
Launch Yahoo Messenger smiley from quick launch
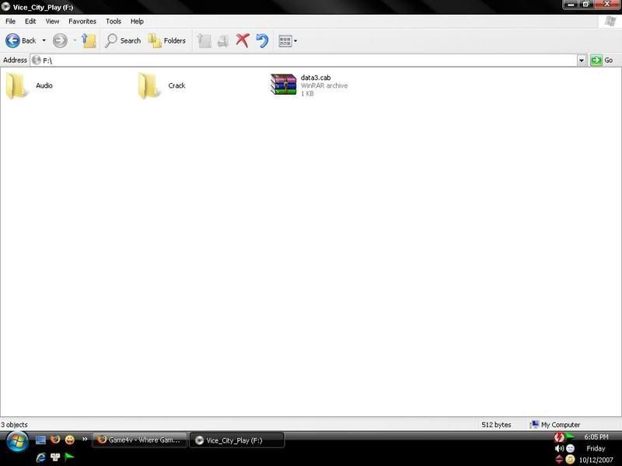pyautogui.click(x=70, y=440)
